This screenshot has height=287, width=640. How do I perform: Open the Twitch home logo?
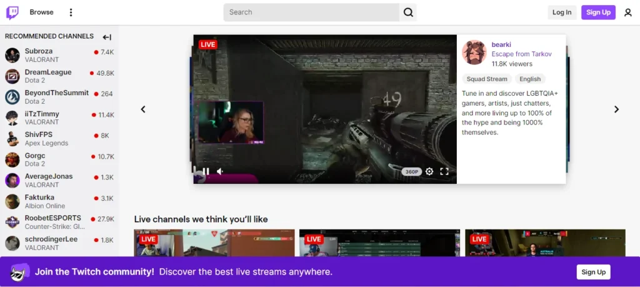click(12, 13)
